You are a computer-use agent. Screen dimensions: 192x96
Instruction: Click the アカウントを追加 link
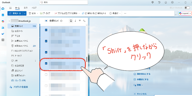(19, 87)
